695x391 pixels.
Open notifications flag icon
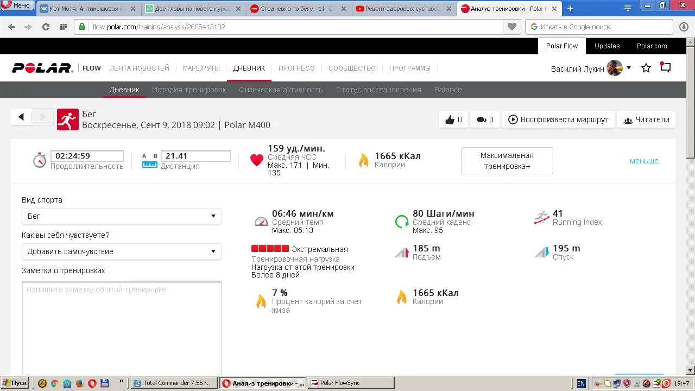(x=665, y=68)
